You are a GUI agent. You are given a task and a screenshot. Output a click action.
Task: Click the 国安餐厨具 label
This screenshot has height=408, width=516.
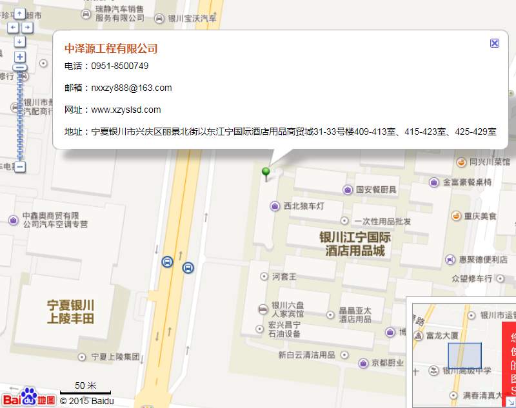pyautogui.click(x=376, y=189)
